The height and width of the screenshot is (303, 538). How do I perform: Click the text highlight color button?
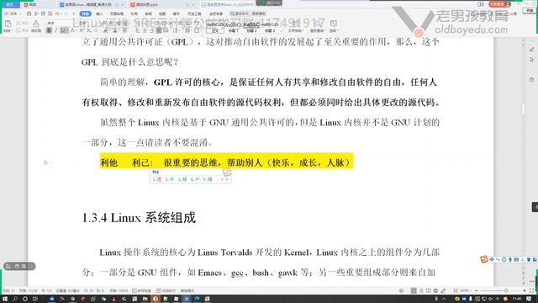pyautogui.click(x=106, y=30)
